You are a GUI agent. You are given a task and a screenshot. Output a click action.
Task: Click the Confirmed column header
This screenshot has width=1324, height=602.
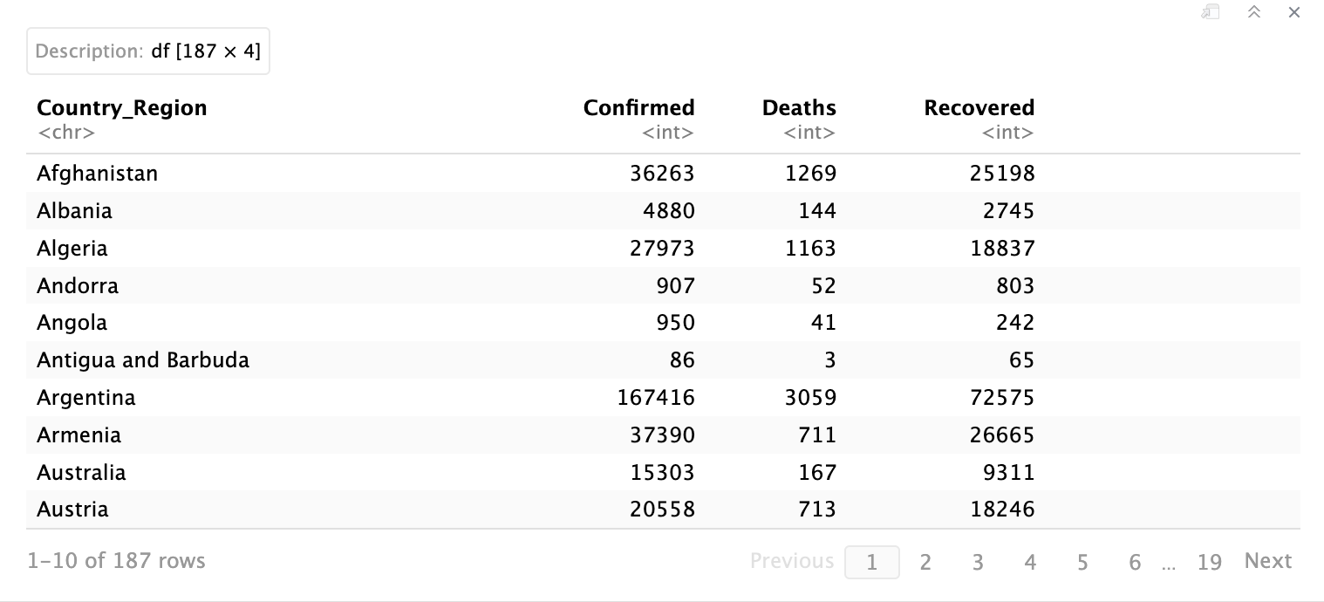638,108
